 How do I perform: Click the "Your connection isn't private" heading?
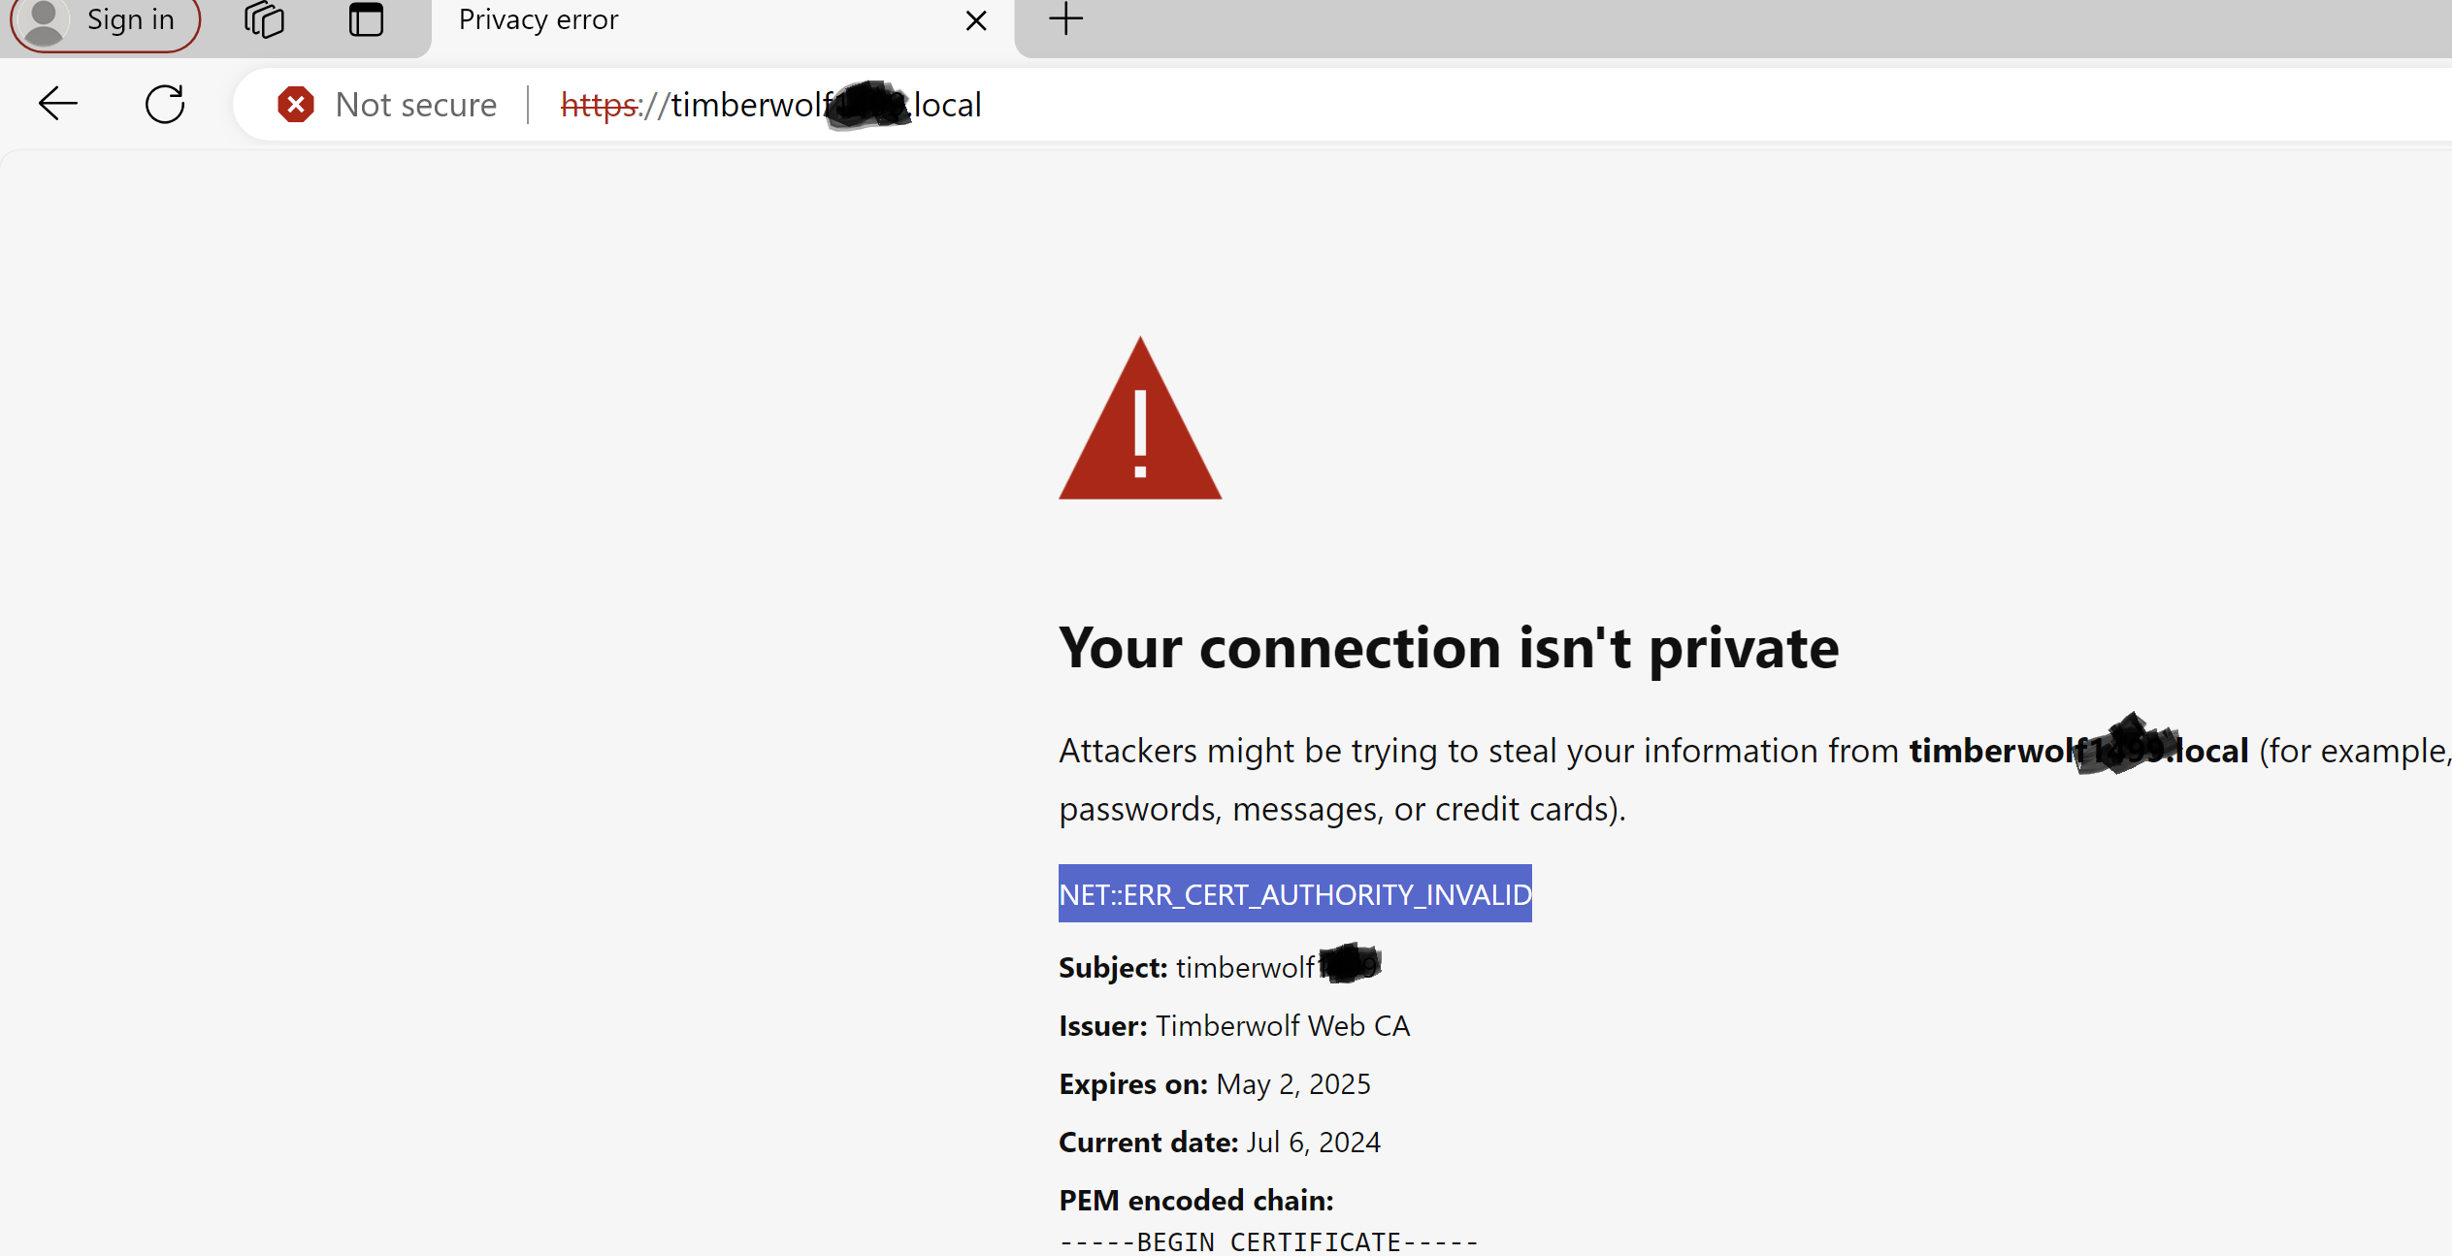point(1448,648)
